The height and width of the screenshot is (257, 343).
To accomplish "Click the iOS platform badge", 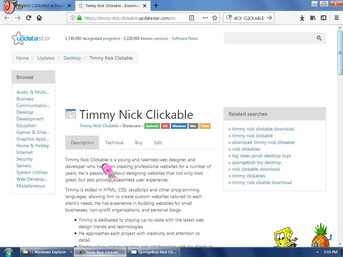I will tap(165, 126).
